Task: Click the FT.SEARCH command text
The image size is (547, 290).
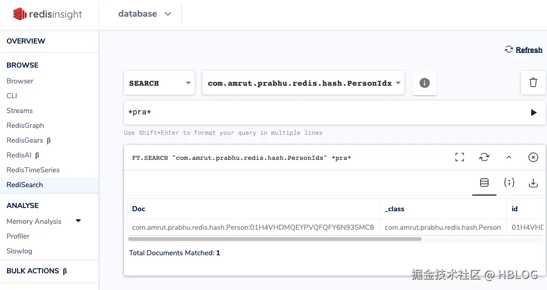Action: point(241,158)
